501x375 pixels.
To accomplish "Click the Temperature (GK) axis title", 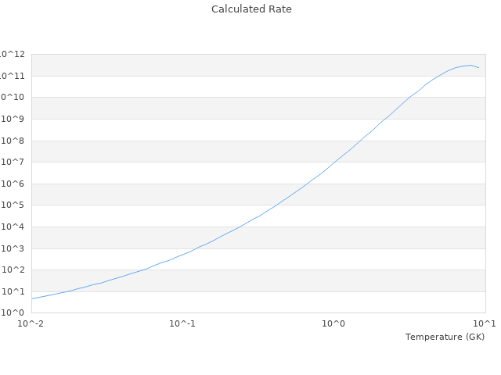I will tap(445, 337).
